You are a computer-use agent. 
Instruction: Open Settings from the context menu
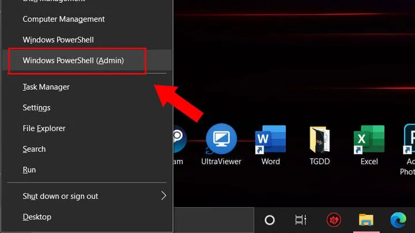coord(36,108)
